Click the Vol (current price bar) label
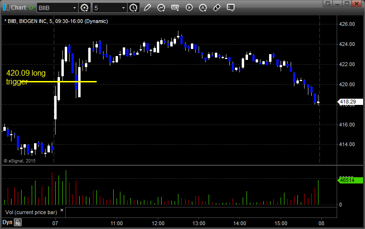Screen dimensions: 365x229 pos(31,212)
